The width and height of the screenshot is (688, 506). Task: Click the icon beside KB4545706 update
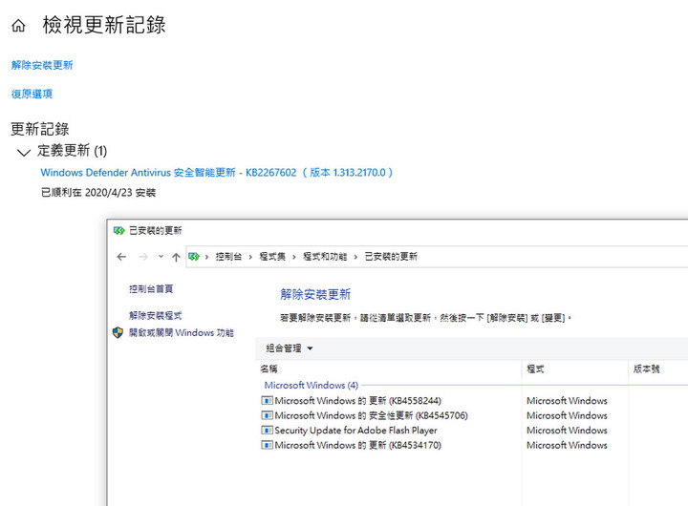[267, 415]
